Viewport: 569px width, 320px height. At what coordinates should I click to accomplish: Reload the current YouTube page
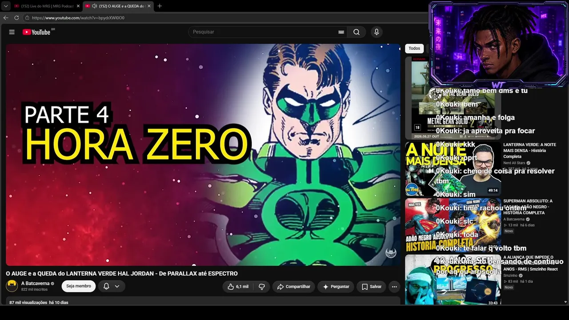(x=16, y=18)
